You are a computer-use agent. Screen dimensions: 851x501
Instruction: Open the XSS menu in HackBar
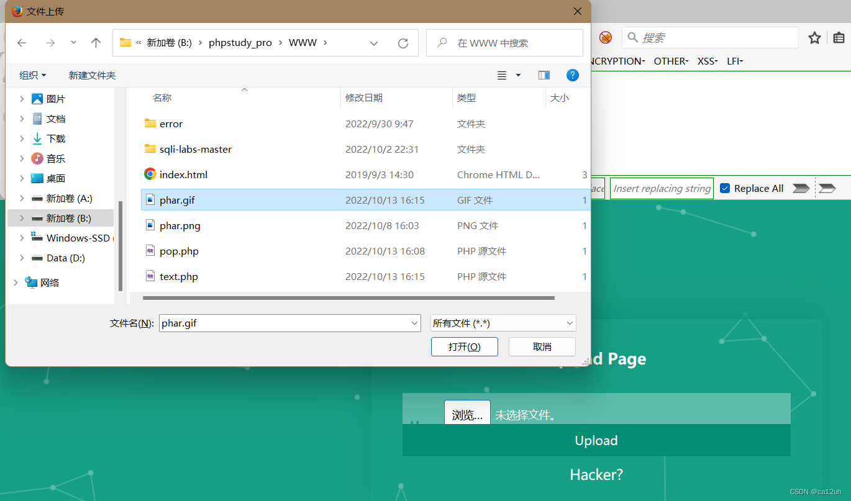pos(708,61)
